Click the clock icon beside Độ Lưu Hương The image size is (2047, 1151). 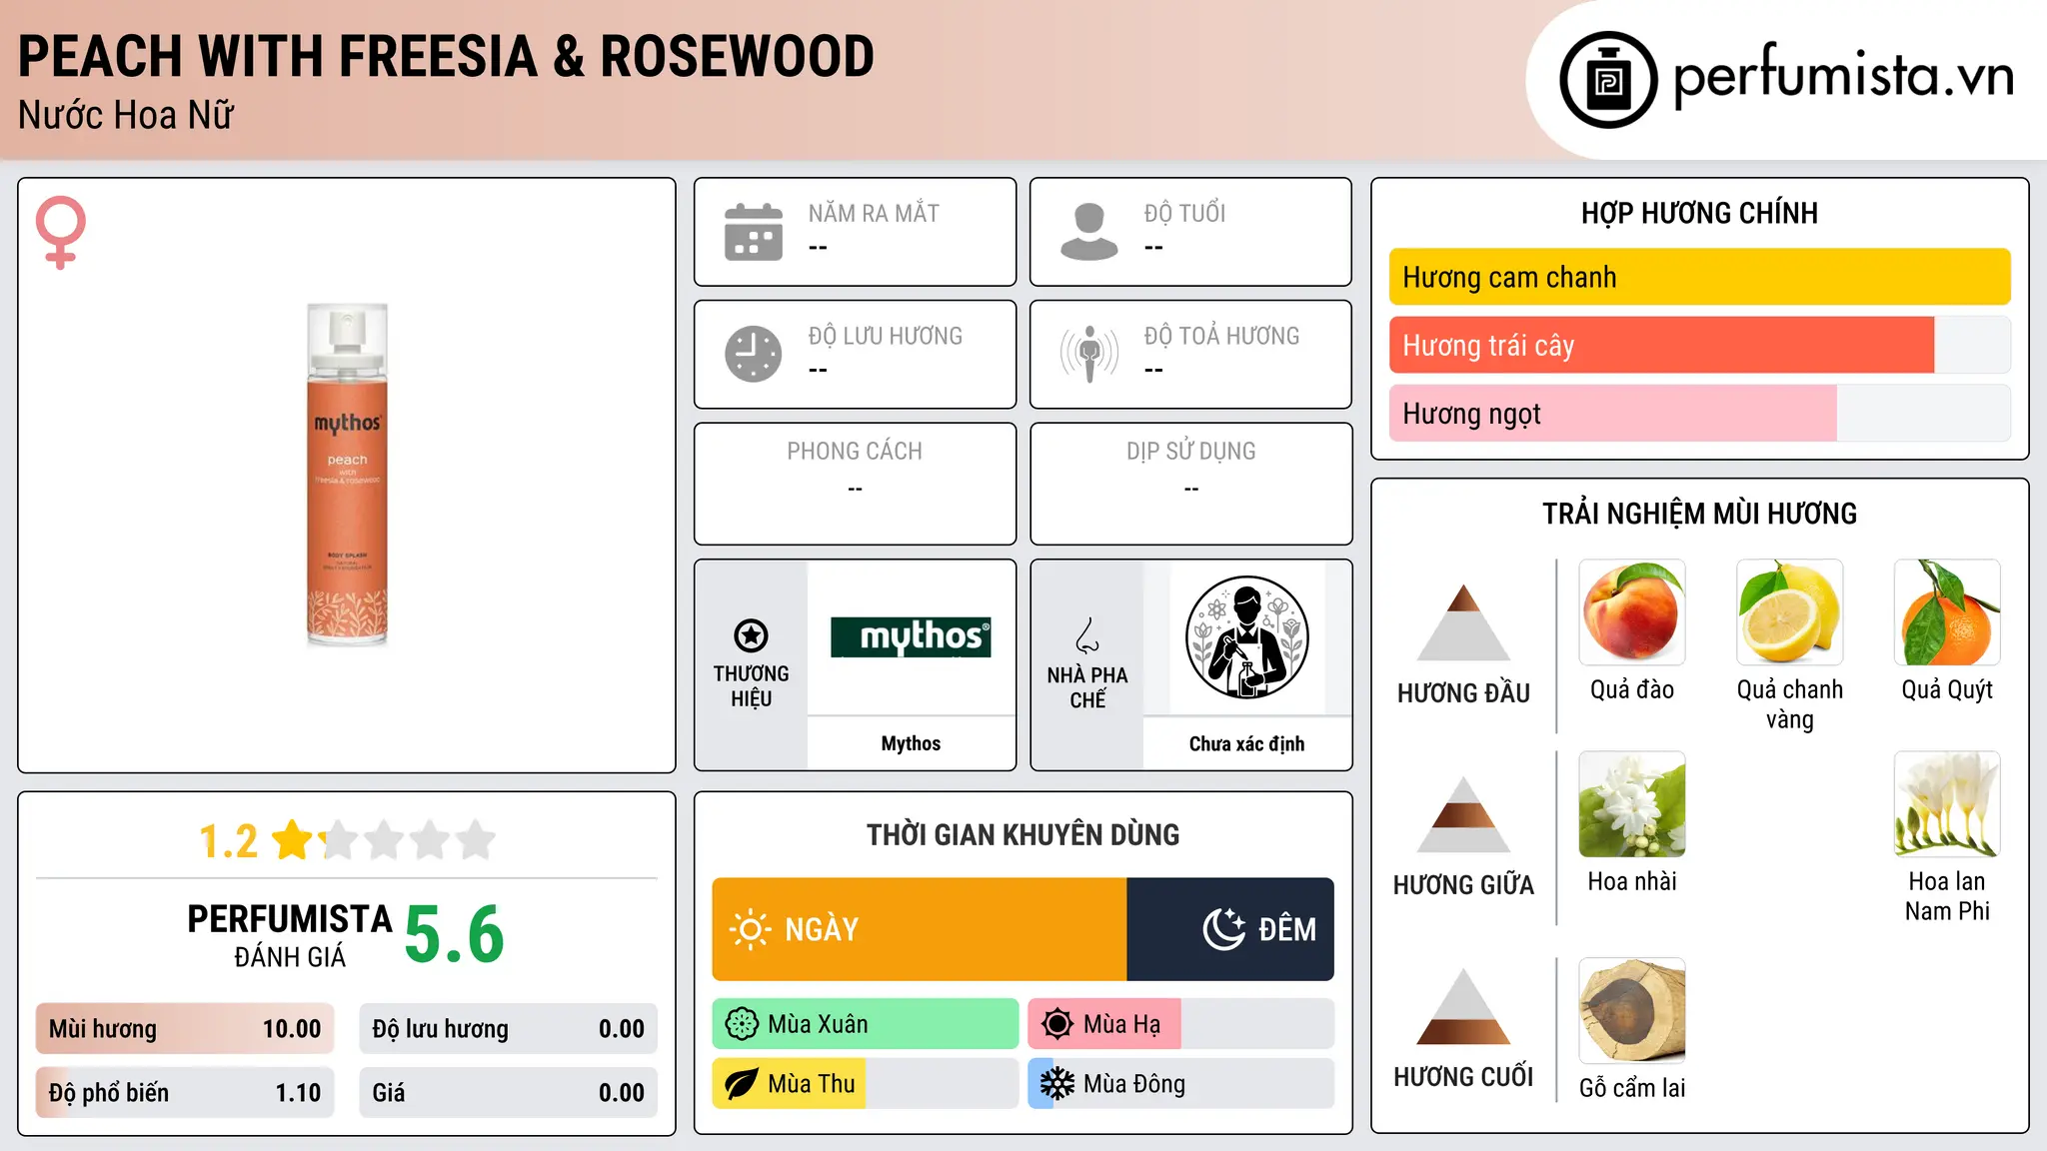[x=754, y=354]
